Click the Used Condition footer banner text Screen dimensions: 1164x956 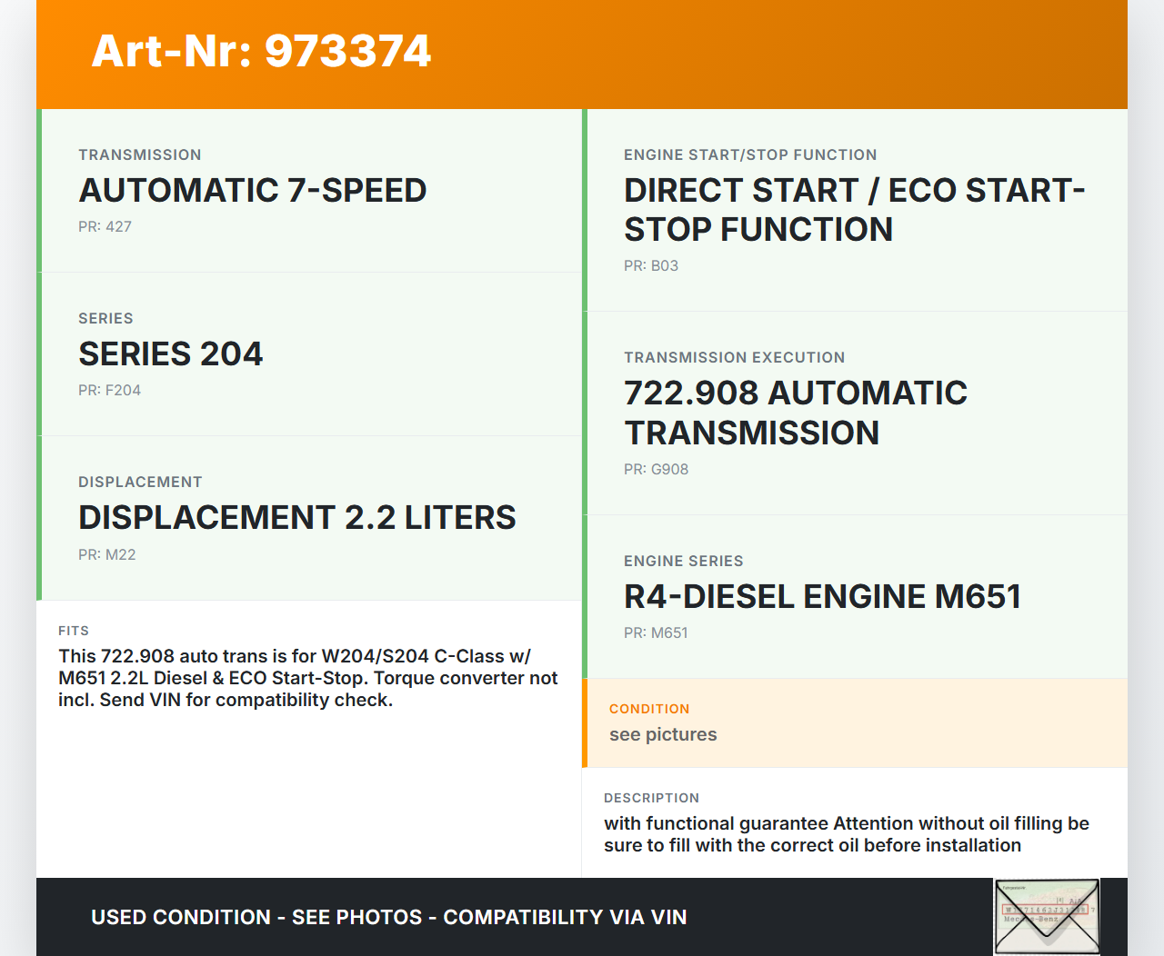388,918
